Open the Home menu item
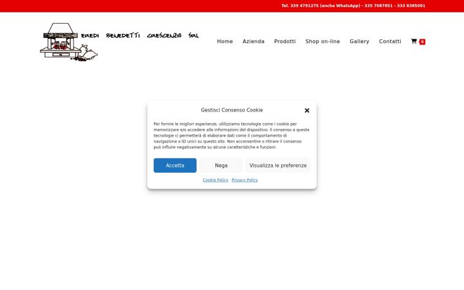 (x=225, y=41)
